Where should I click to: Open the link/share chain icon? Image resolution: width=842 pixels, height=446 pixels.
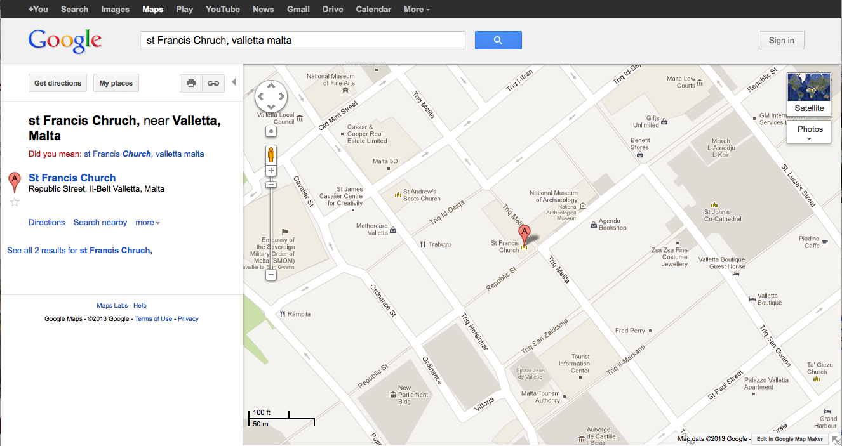click(213, 83)
